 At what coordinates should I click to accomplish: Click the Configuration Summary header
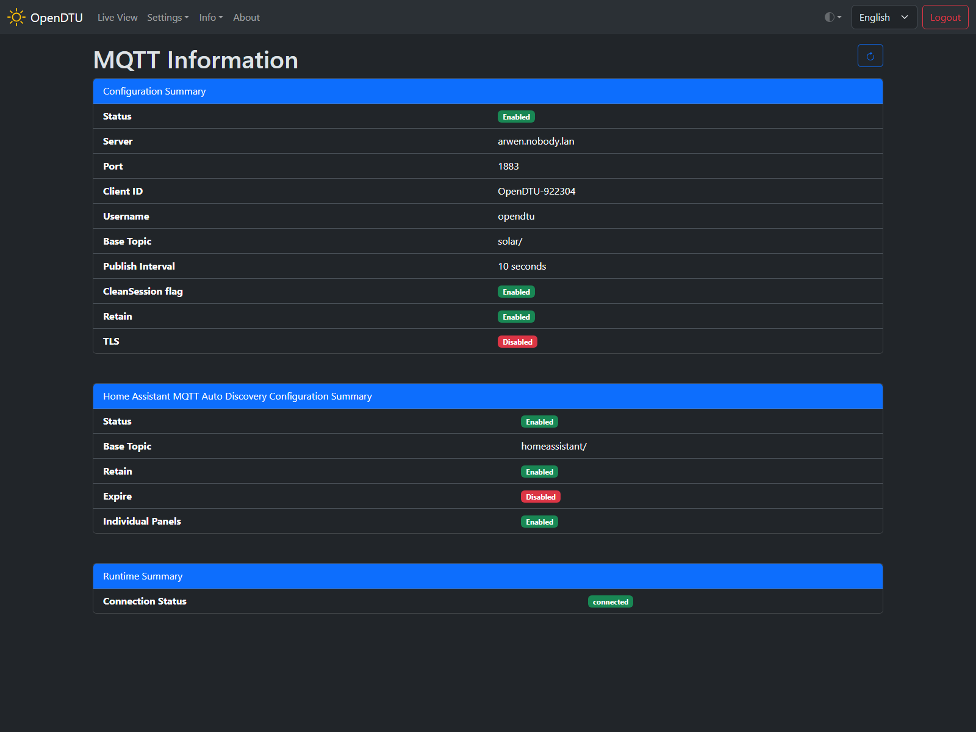pos(488,91)
